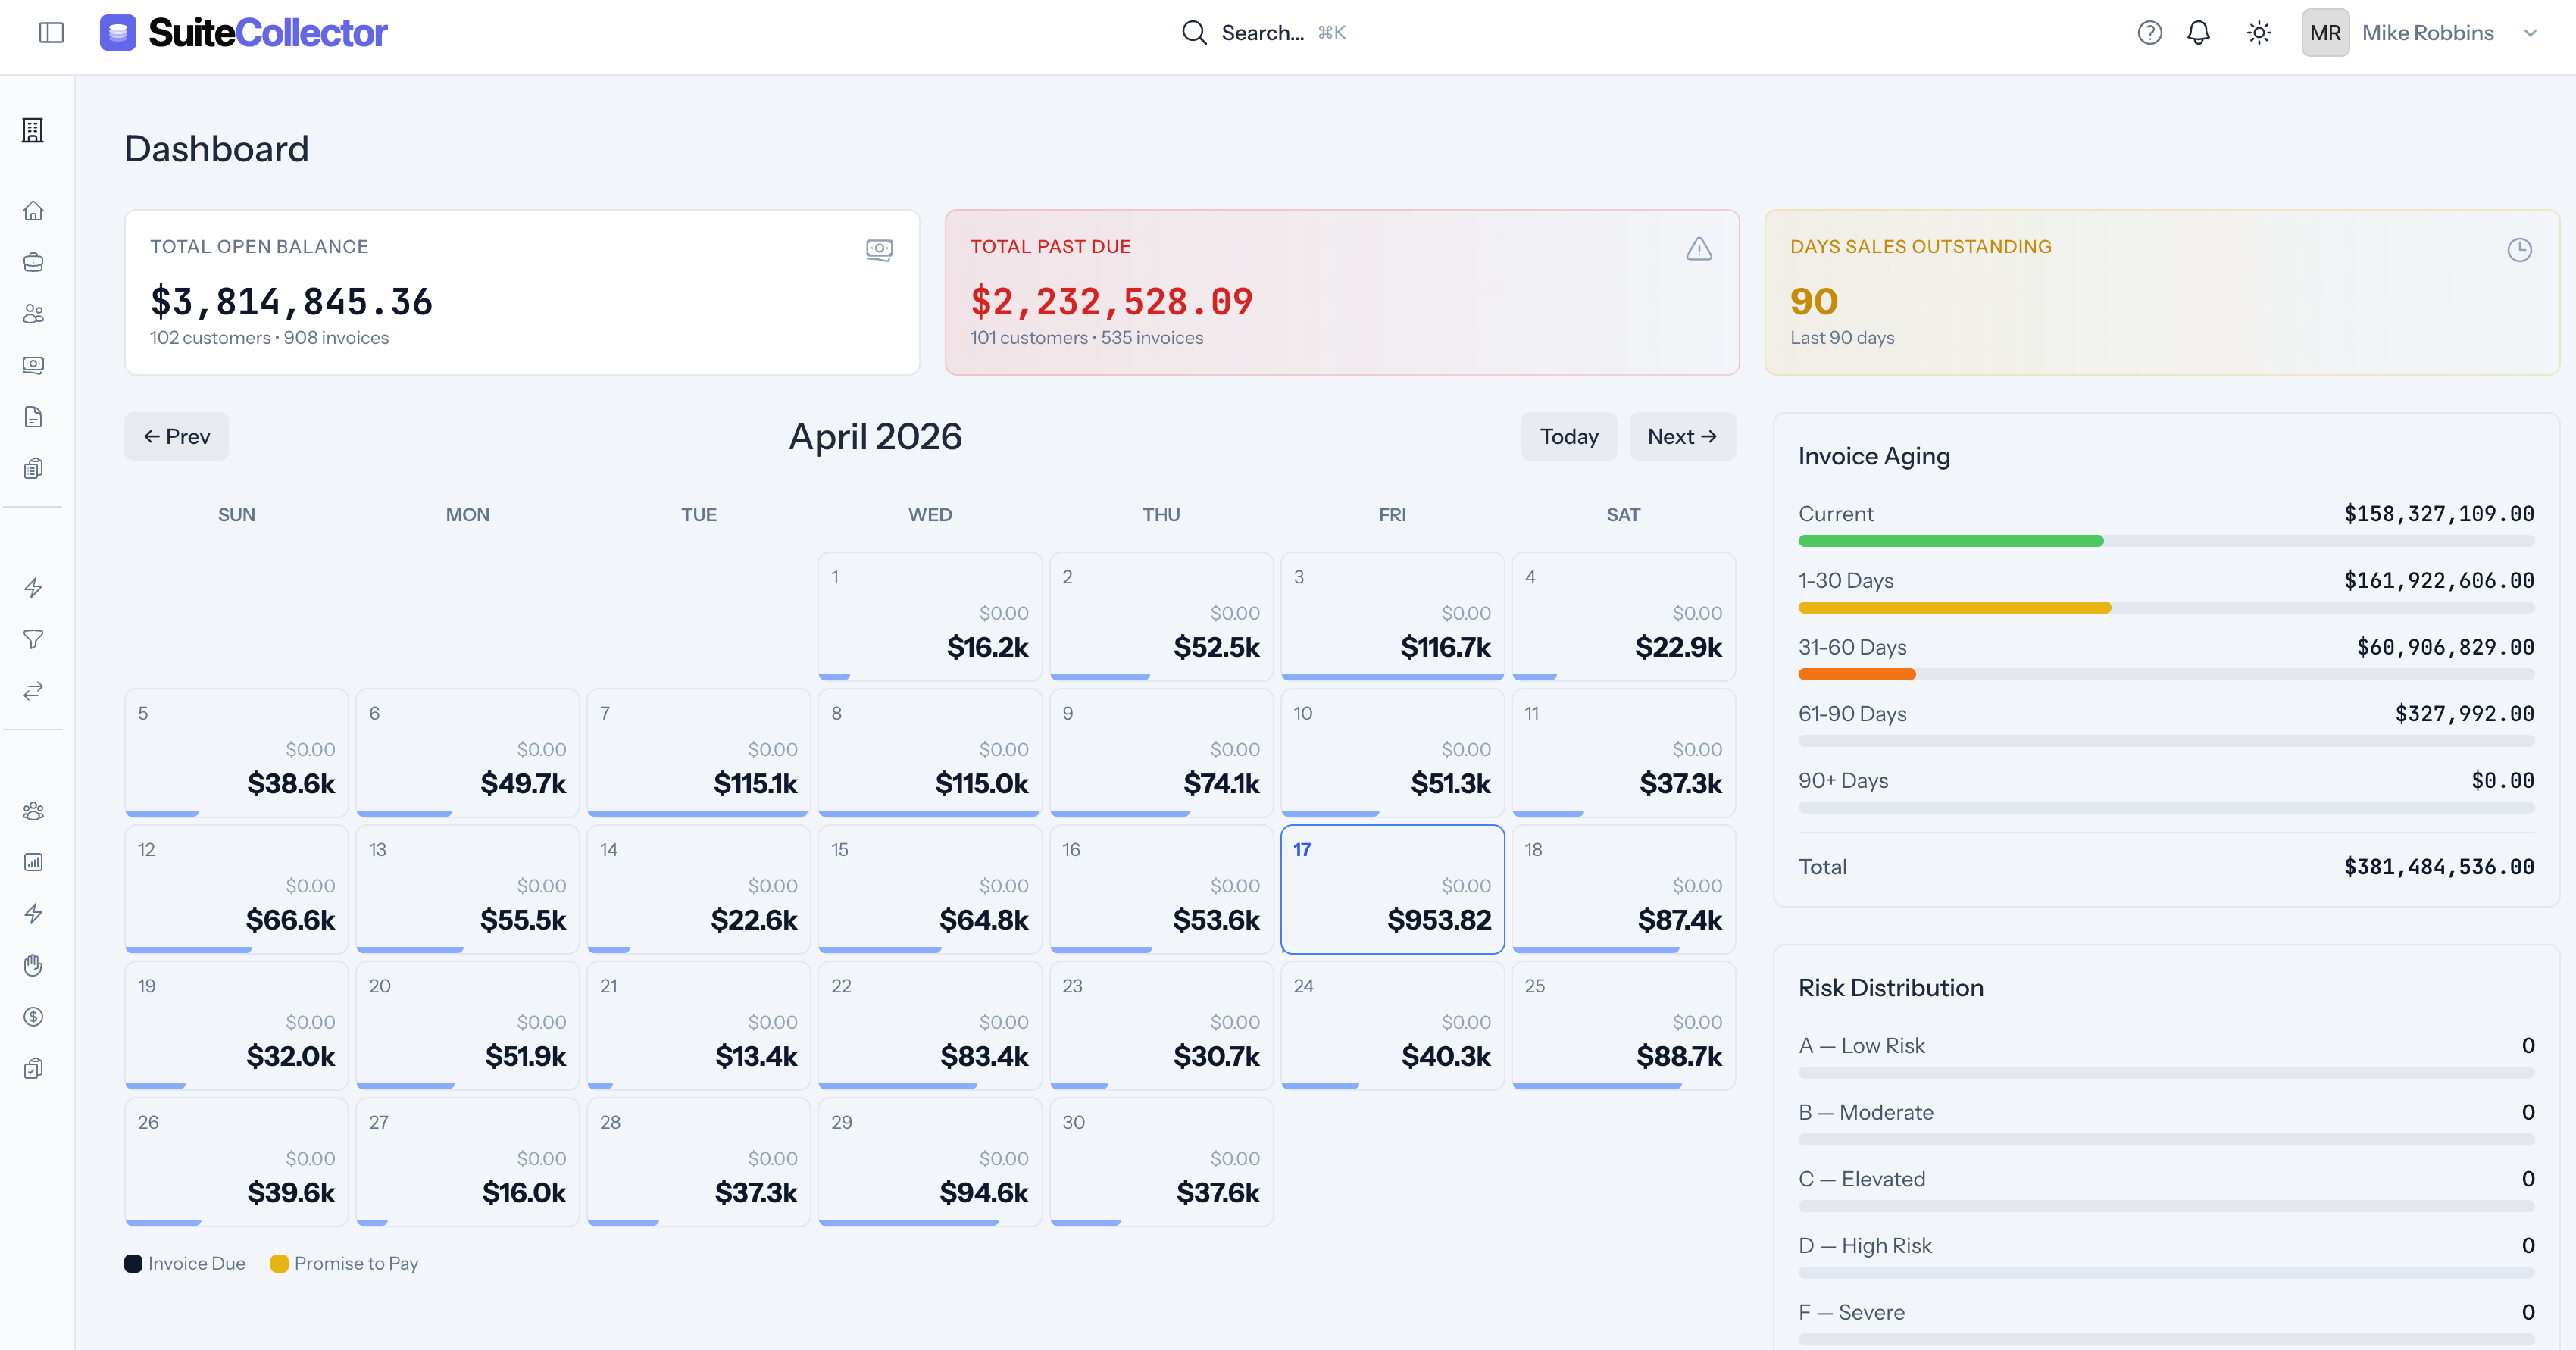Click the 1-30 Days progress bar
The width and height of the screenshot is (2576, 1350).
point(2165,607)
